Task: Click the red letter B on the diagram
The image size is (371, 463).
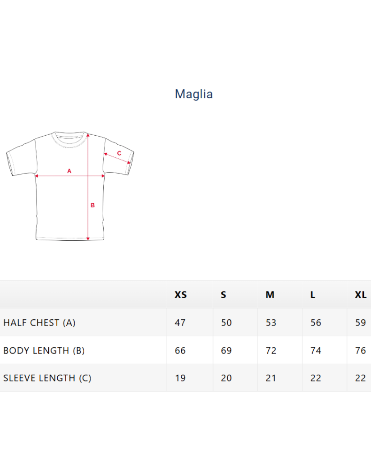Action: tap(93, 205)
